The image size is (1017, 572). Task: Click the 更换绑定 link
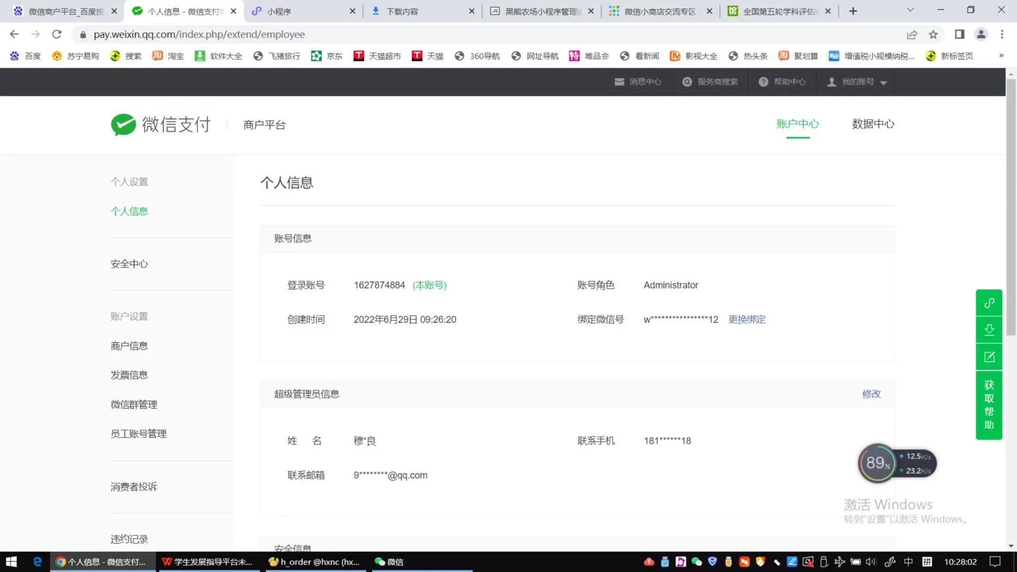[x=747, y=319]
